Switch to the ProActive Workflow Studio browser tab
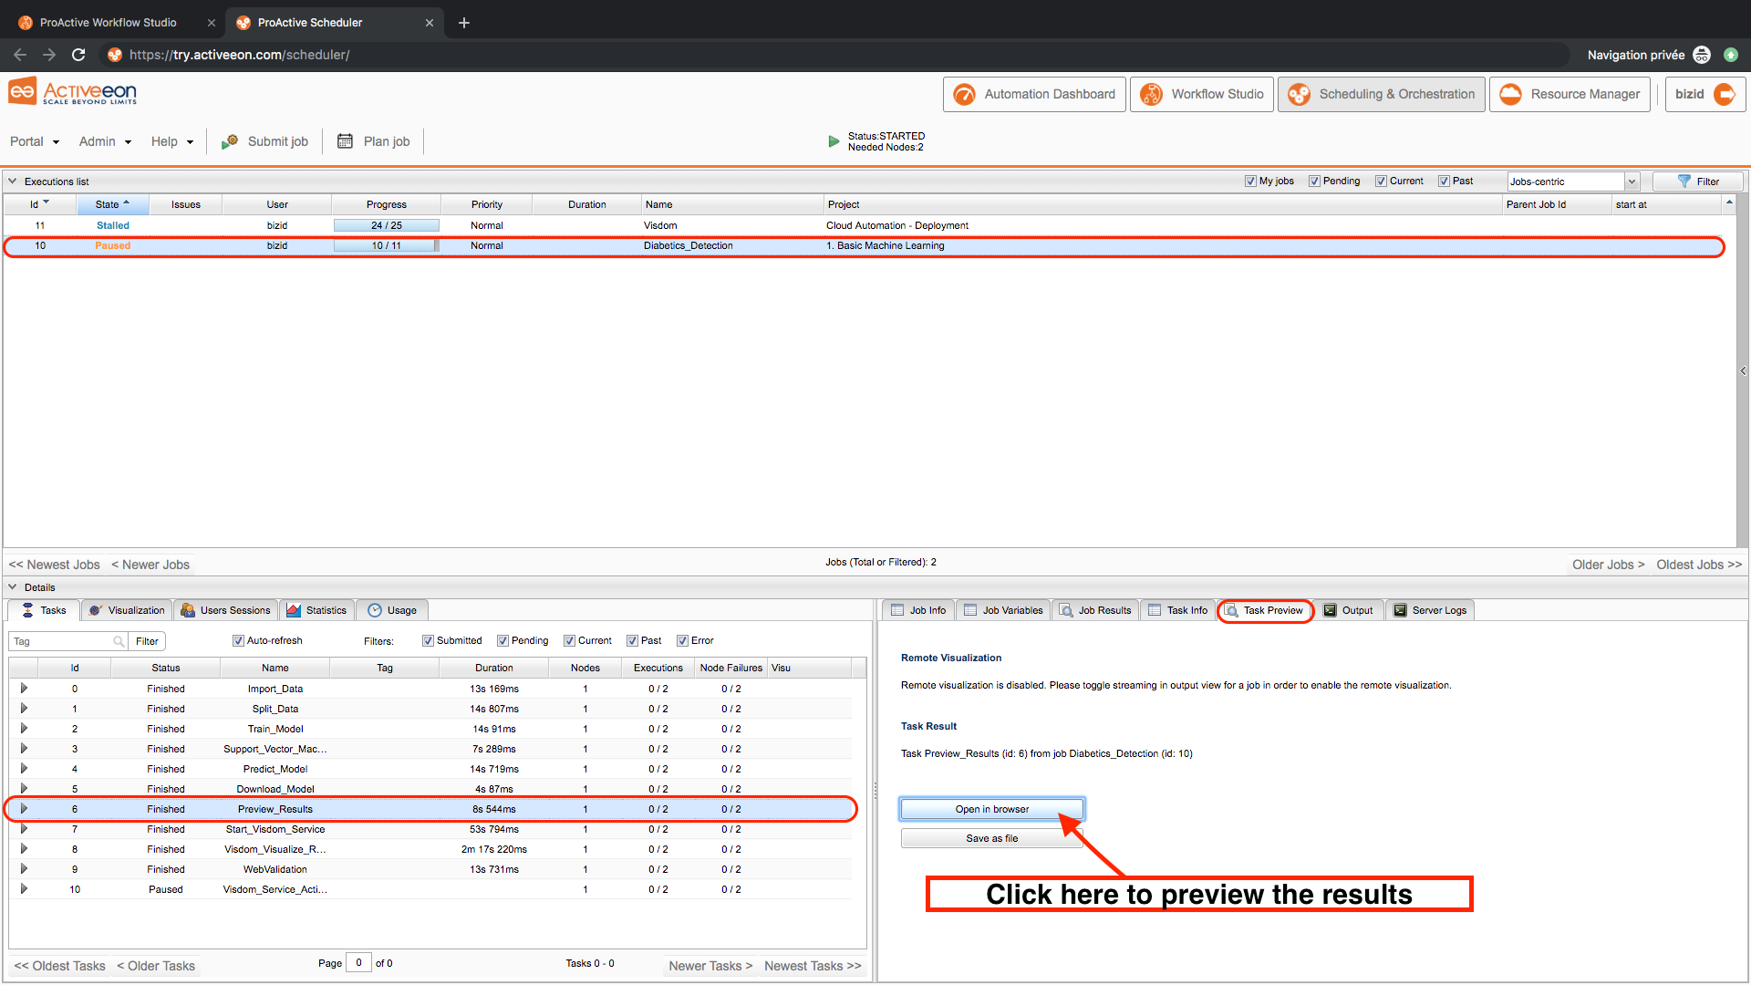1751x985 pixels. click(109, 23)
